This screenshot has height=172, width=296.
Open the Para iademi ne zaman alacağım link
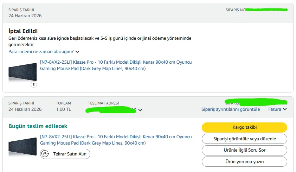[x=41, y=52]
